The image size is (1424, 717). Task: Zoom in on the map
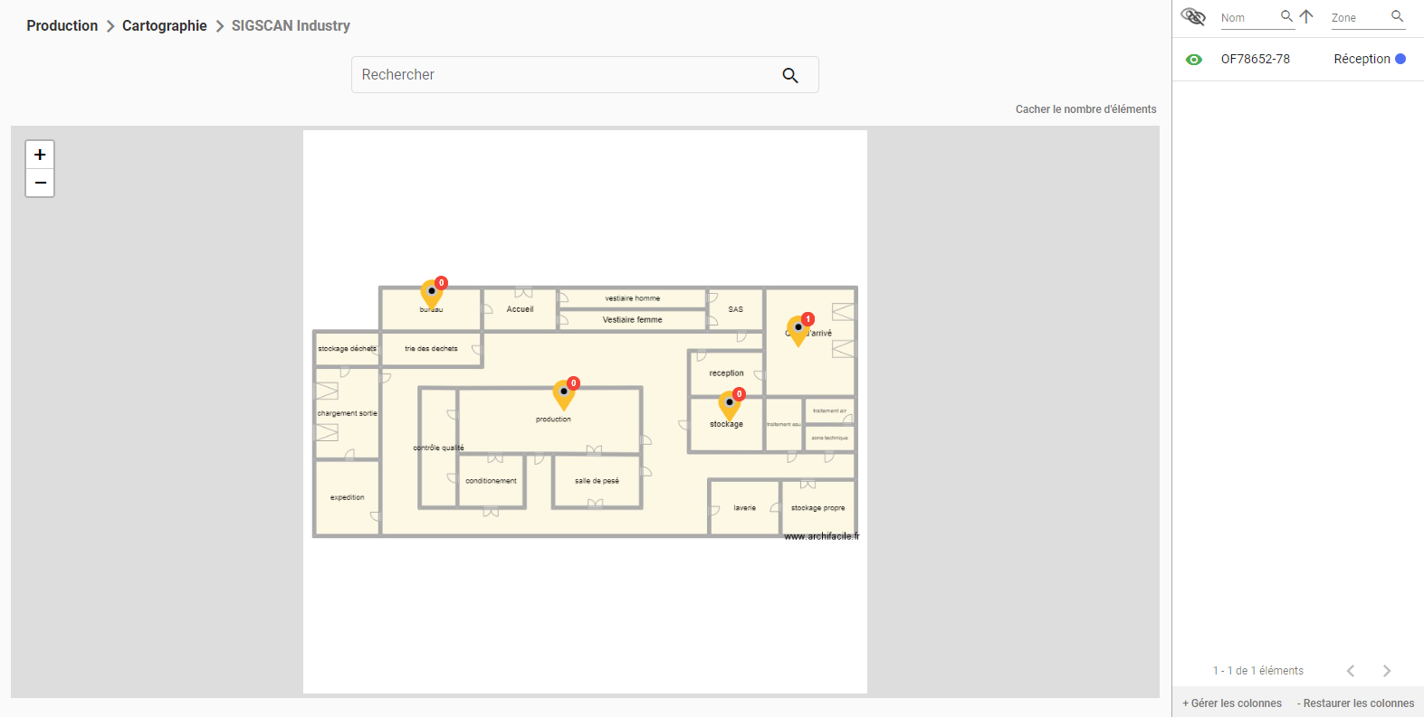point(40,155)
